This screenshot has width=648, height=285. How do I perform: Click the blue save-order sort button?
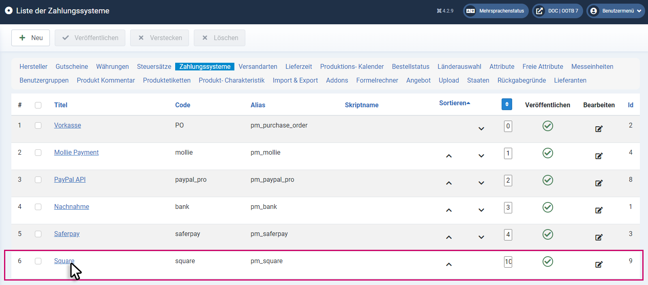tap(507, 104)
